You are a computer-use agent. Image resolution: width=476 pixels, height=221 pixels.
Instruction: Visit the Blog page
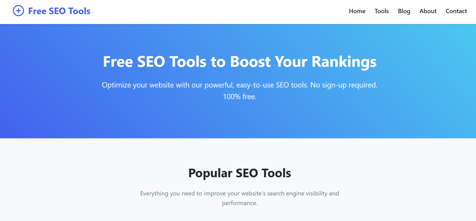[x=404, y=11]
